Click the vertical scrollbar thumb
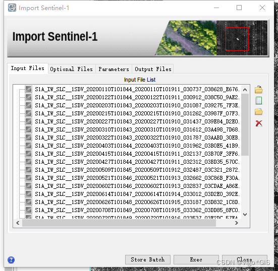 pos(245,124)
